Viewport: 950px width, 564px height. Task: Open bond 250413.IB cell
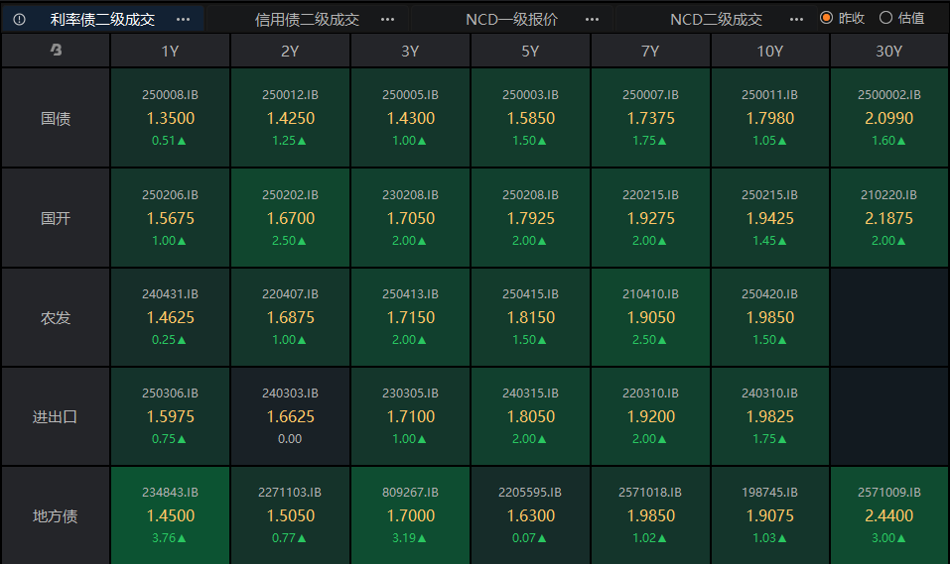point(410,317)
